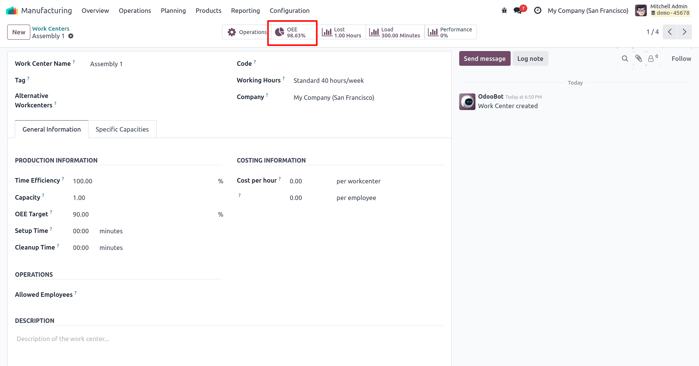Search messages using the magnifier icon
The image size is (699, 366).
click(x=624, y=59)
